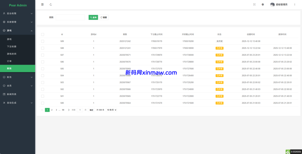Check the row with id 588
302x154 pixels.
[42, 48]
